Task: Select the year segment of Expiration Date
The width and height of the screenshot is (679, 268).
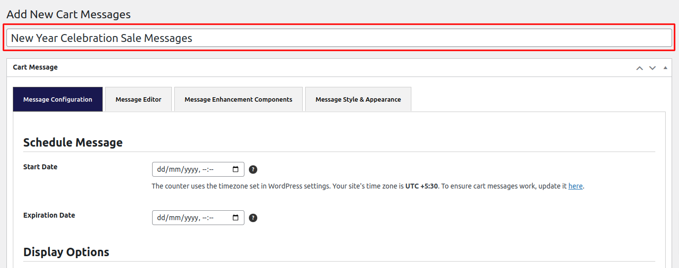Action: (x=190, y=218)
